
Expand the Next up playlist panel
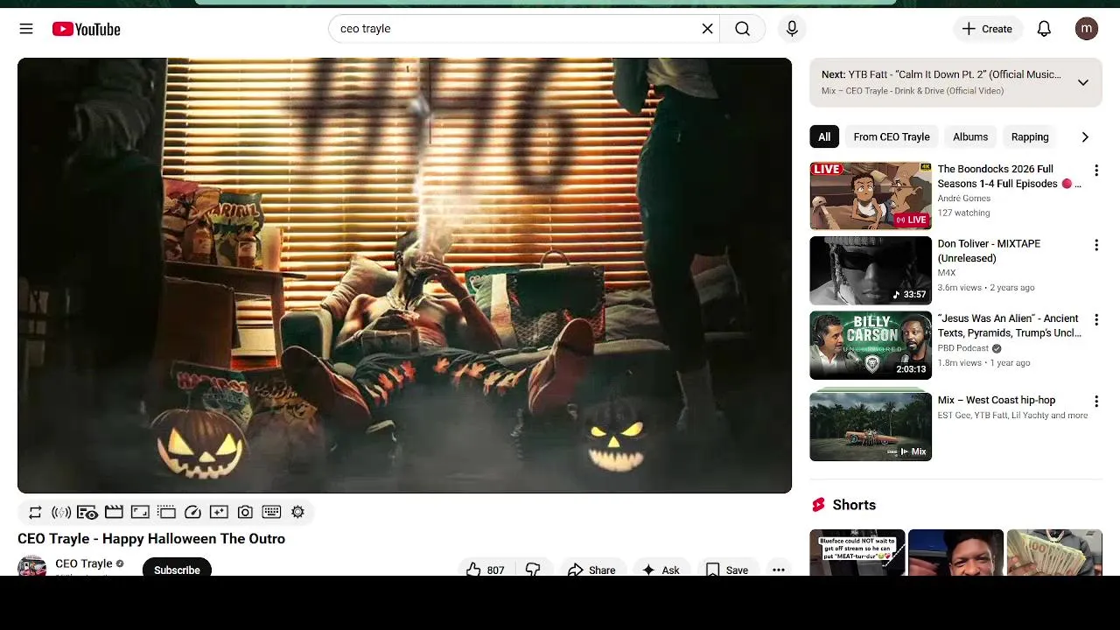tap(1082, 82)
